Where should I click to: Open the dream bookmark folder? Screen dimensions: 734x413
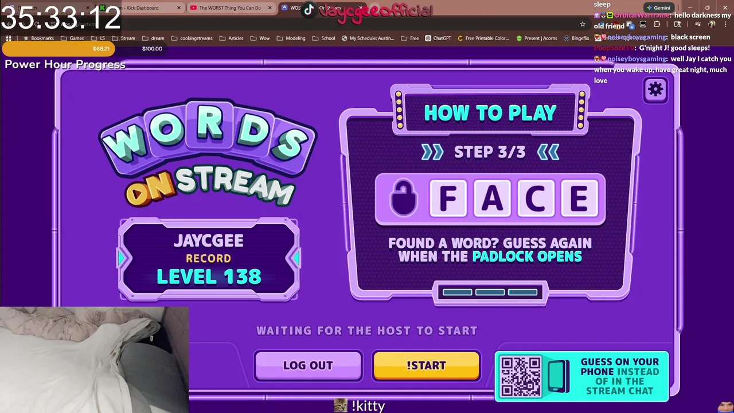pyautogui.click(x=153, y=38)
